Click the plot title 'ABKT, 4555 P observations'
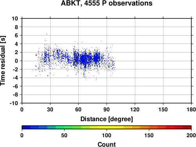Screen dimensions: 196x147 click(x=107, y=3)
